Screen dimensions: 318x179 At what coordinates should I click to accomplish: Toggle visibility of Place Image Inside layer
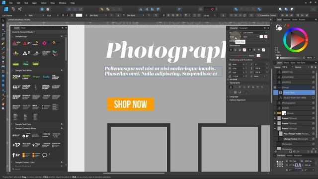(x=314, y=134)
